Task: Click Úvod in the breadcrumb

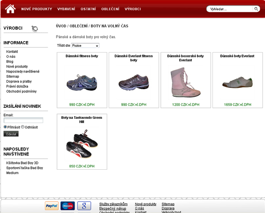Action: 61,26
